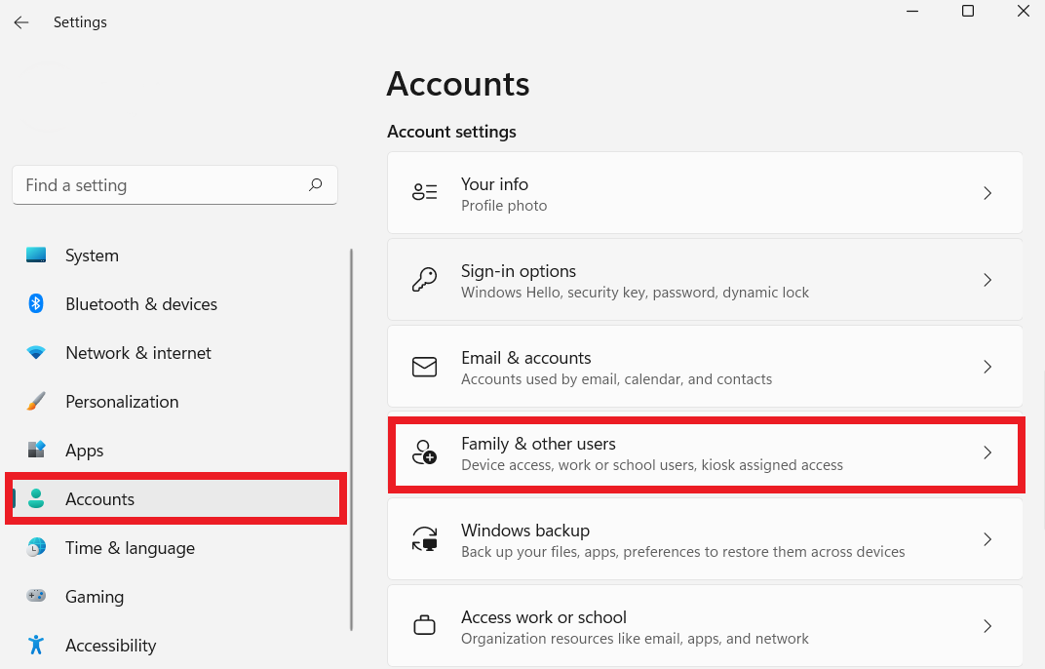
Task: Click the back arrow in Settings
Action: tap(21, 22)
